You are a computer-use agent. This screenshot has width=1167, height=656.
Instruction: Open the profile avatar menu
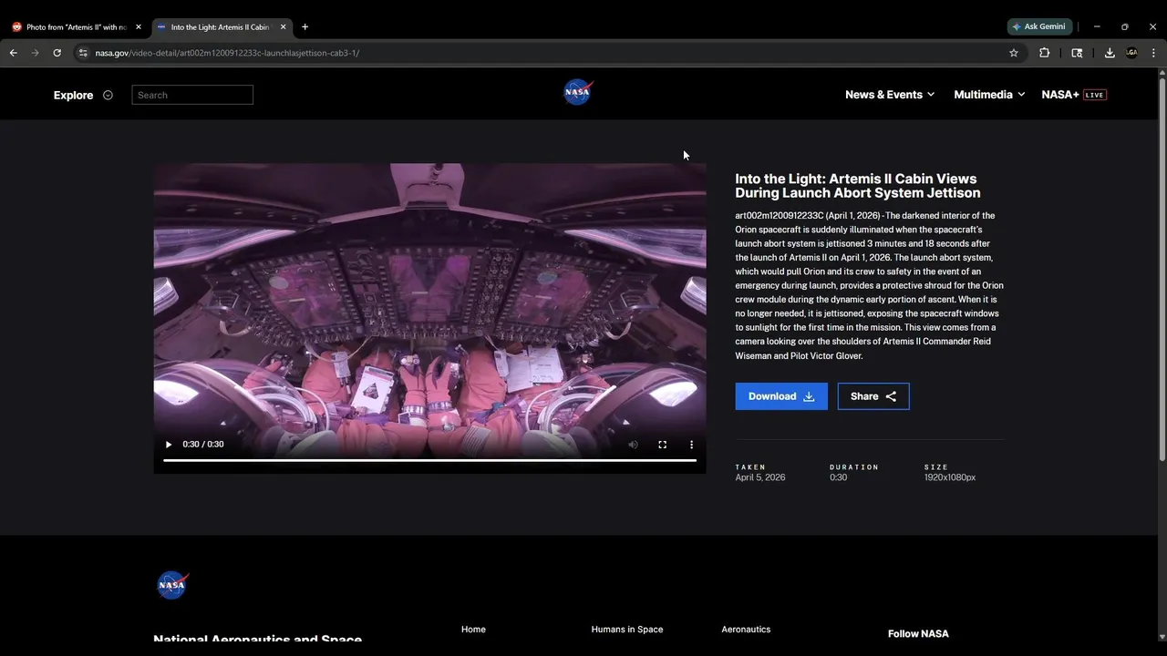click(x=1131, y=53)
